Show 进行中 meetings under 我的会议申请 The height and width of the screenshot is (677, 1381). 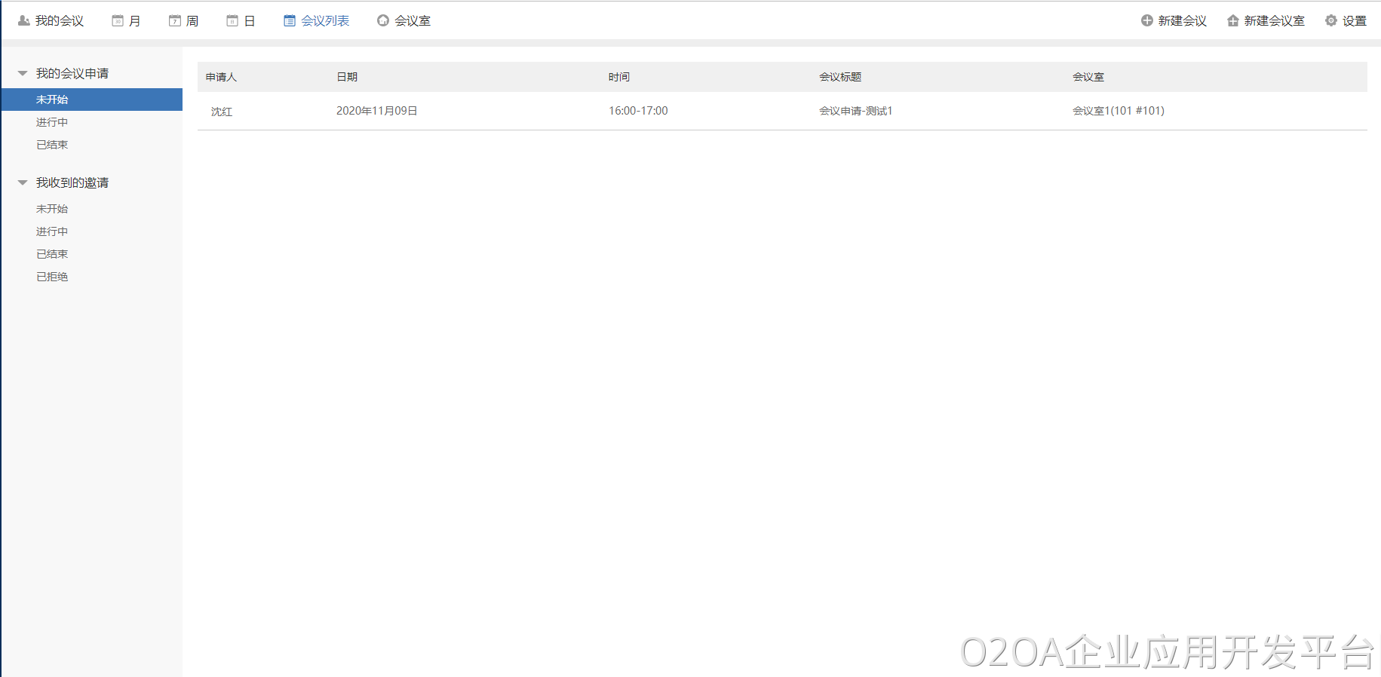click(52, 122)
